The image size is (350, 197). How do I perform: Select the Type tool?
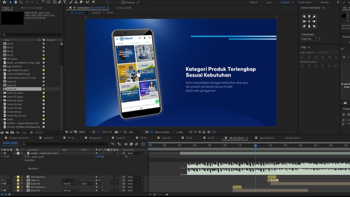coord(65,2)
